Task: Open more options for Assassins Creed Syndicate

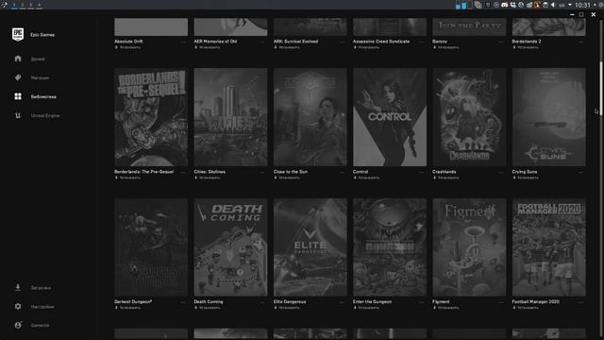Action: coord(422,42)
